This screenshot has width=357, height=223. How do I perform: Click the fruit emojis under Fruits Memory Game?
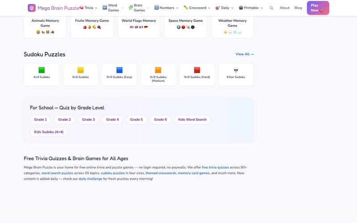92,27
